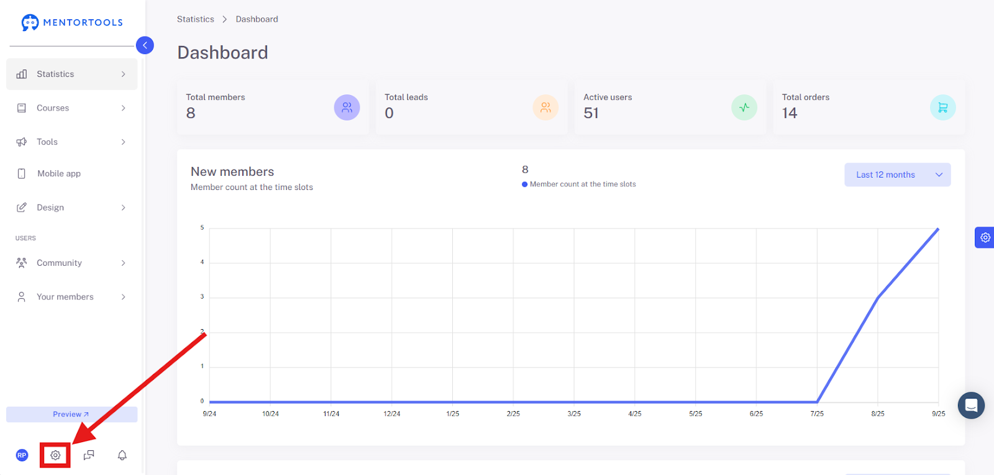Select Design in the sidebar
The image size is (994, 475).
[x=71, y=207]
